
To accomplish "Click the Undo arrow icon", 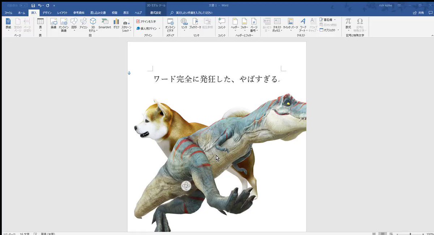I will click(x=40, y=6).
